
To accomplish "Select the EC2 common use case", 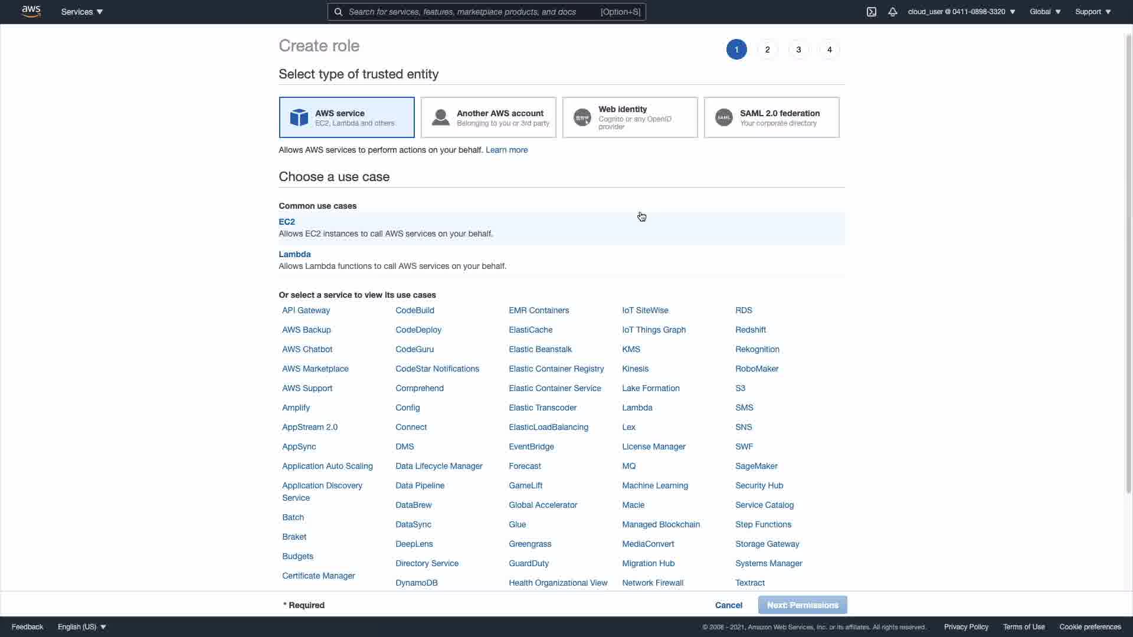I will tap(287, 222).
